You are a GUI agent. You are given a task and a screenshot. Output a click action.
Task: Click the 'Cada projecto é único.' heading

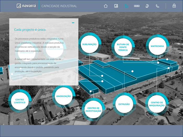[x=30, y=30]
